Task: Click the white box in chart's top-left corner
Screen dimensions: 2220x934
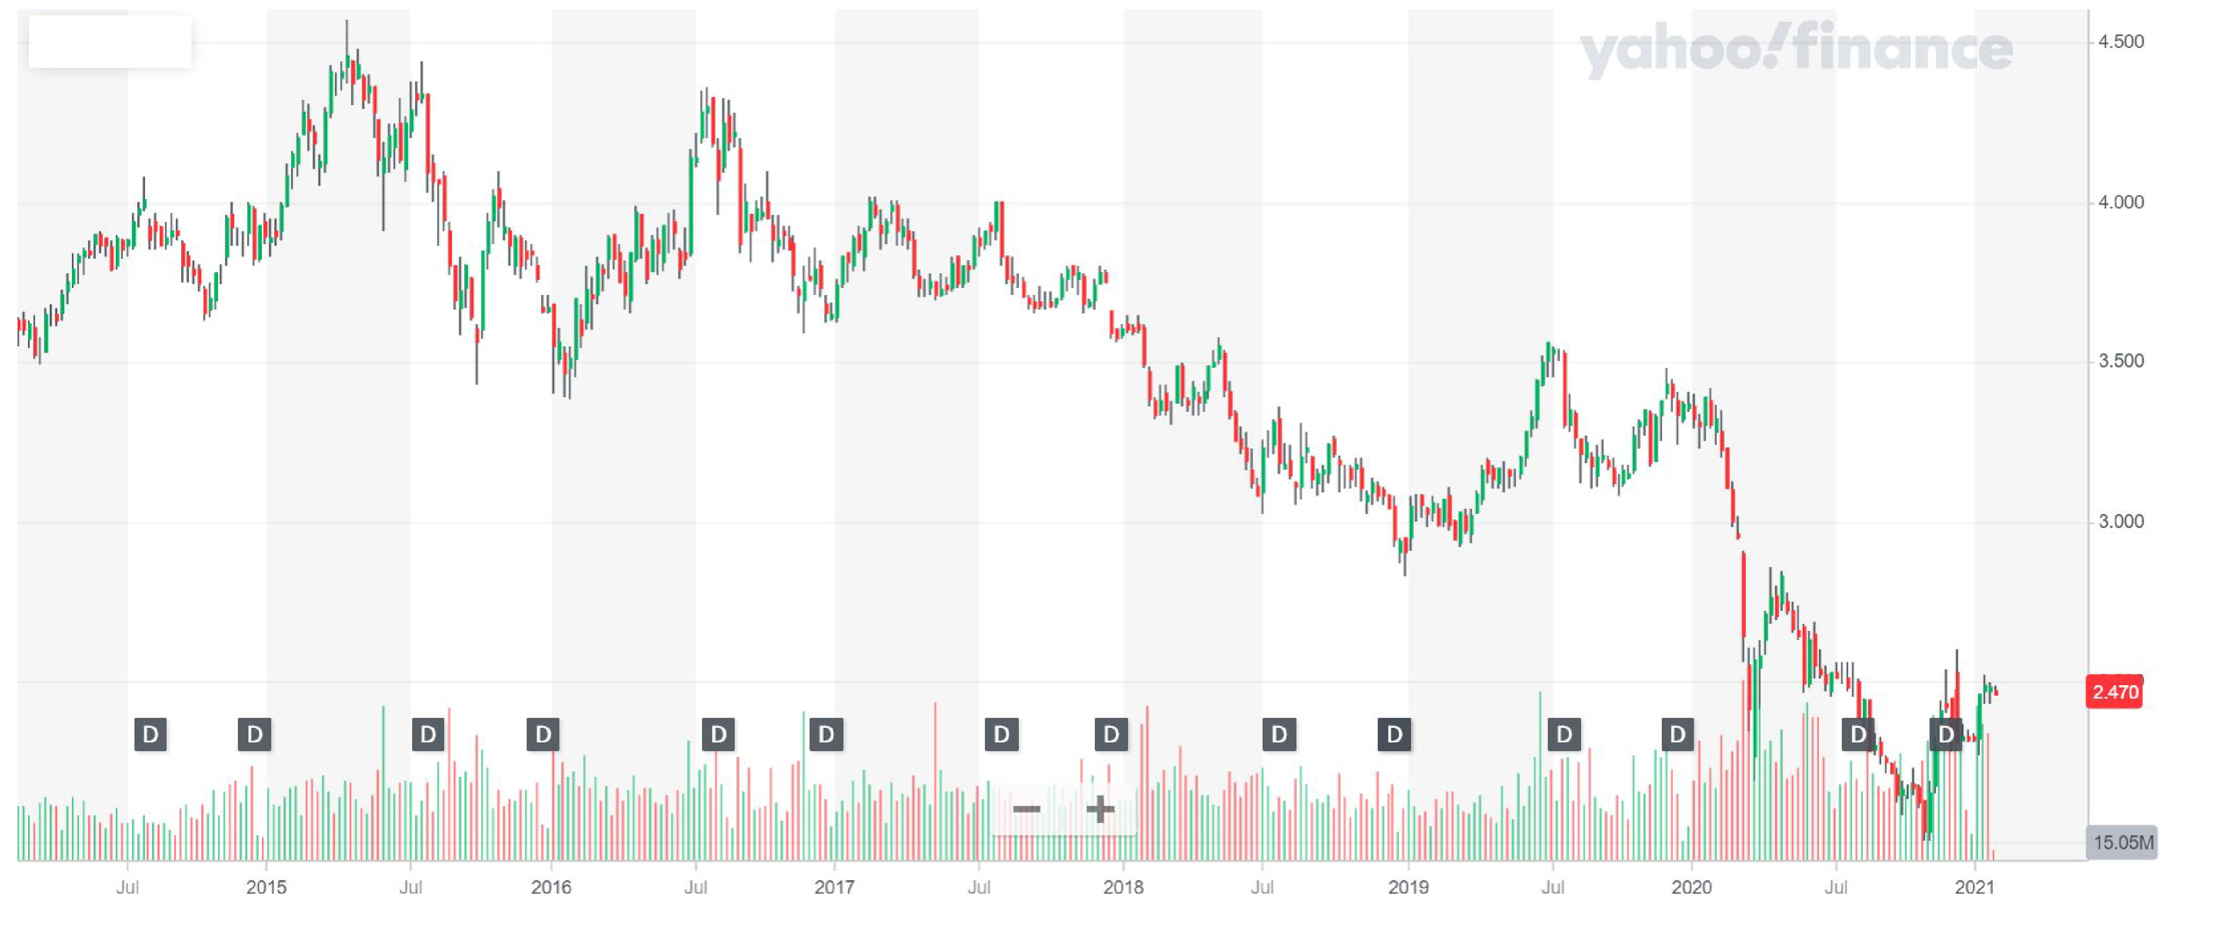Action: point(110,41)
